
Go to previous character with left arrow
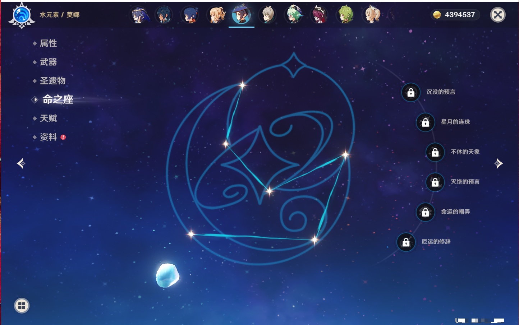point(21,163)
